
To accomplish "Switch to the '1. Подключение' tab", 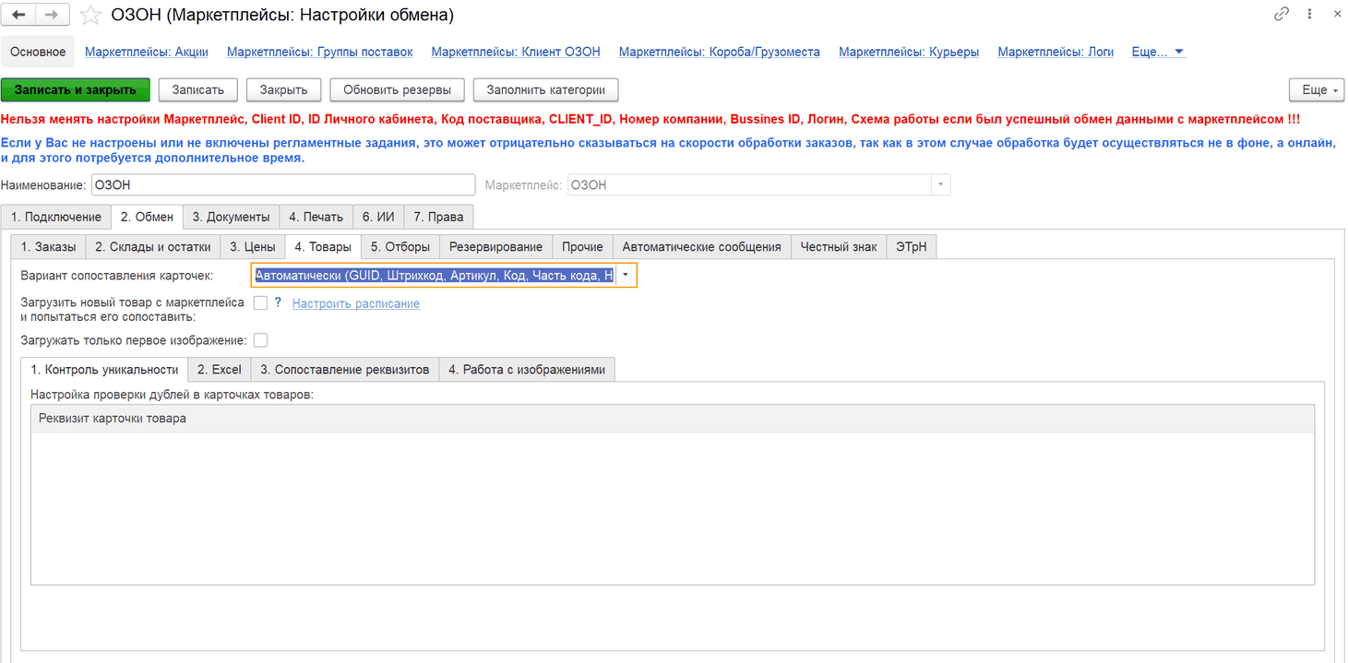I will point(56,217).
